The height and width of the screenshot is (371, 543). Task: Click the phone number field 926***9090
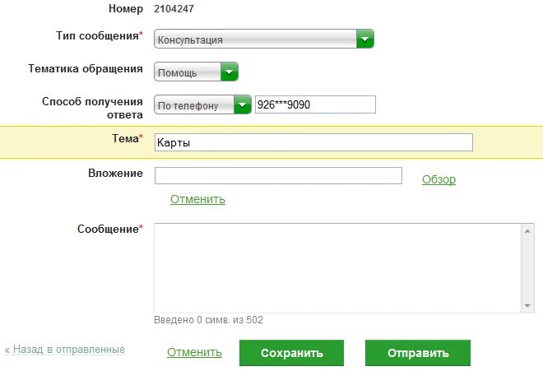[315, 104]
